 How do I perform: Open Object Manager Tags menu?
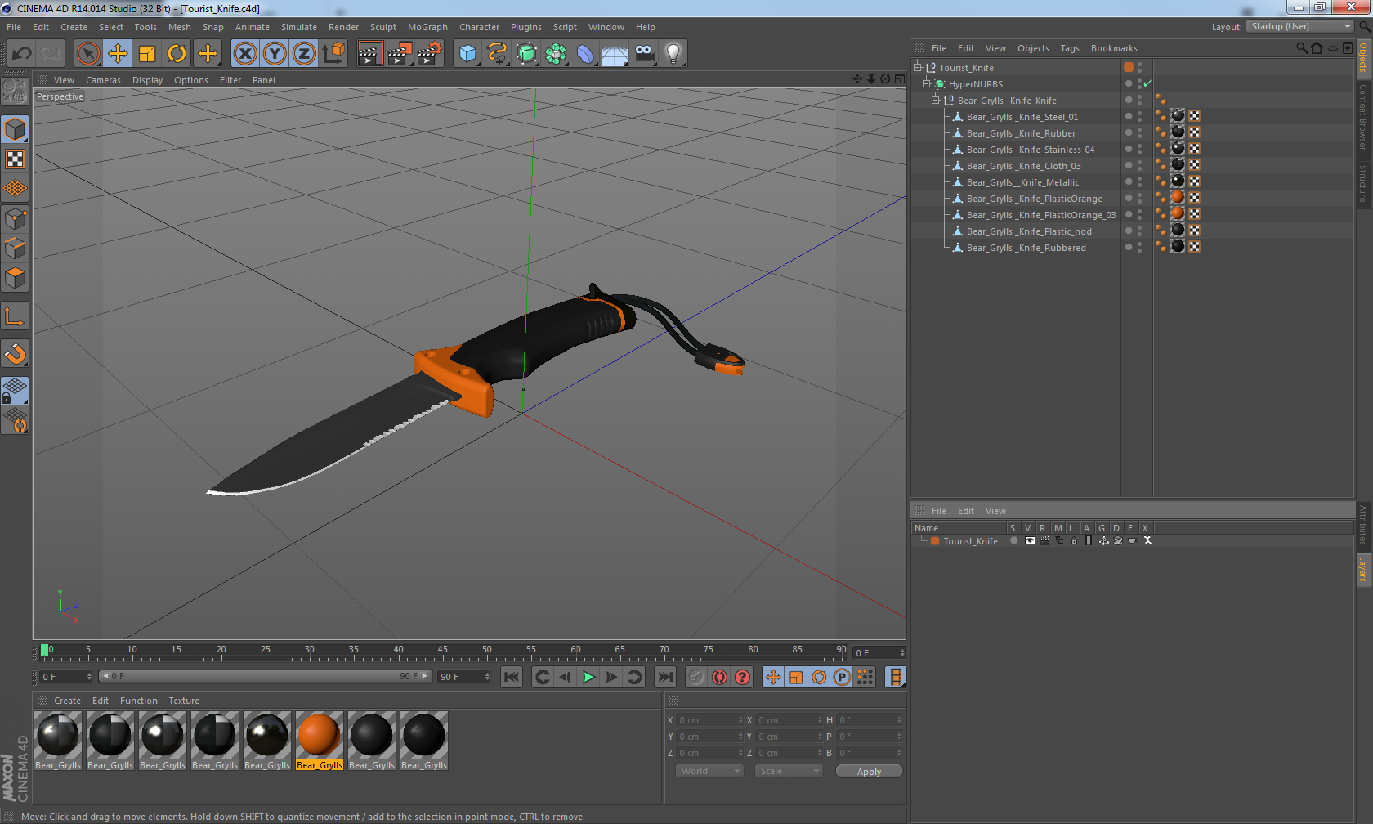point(1070,48)
